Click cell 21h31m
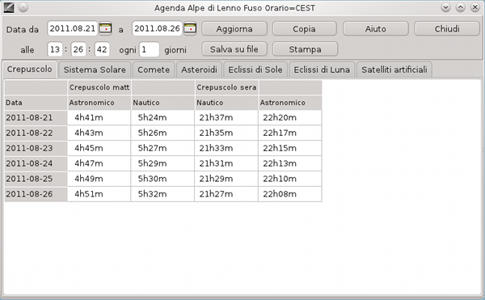The image size is (485, 300). [x=226, y=163]
